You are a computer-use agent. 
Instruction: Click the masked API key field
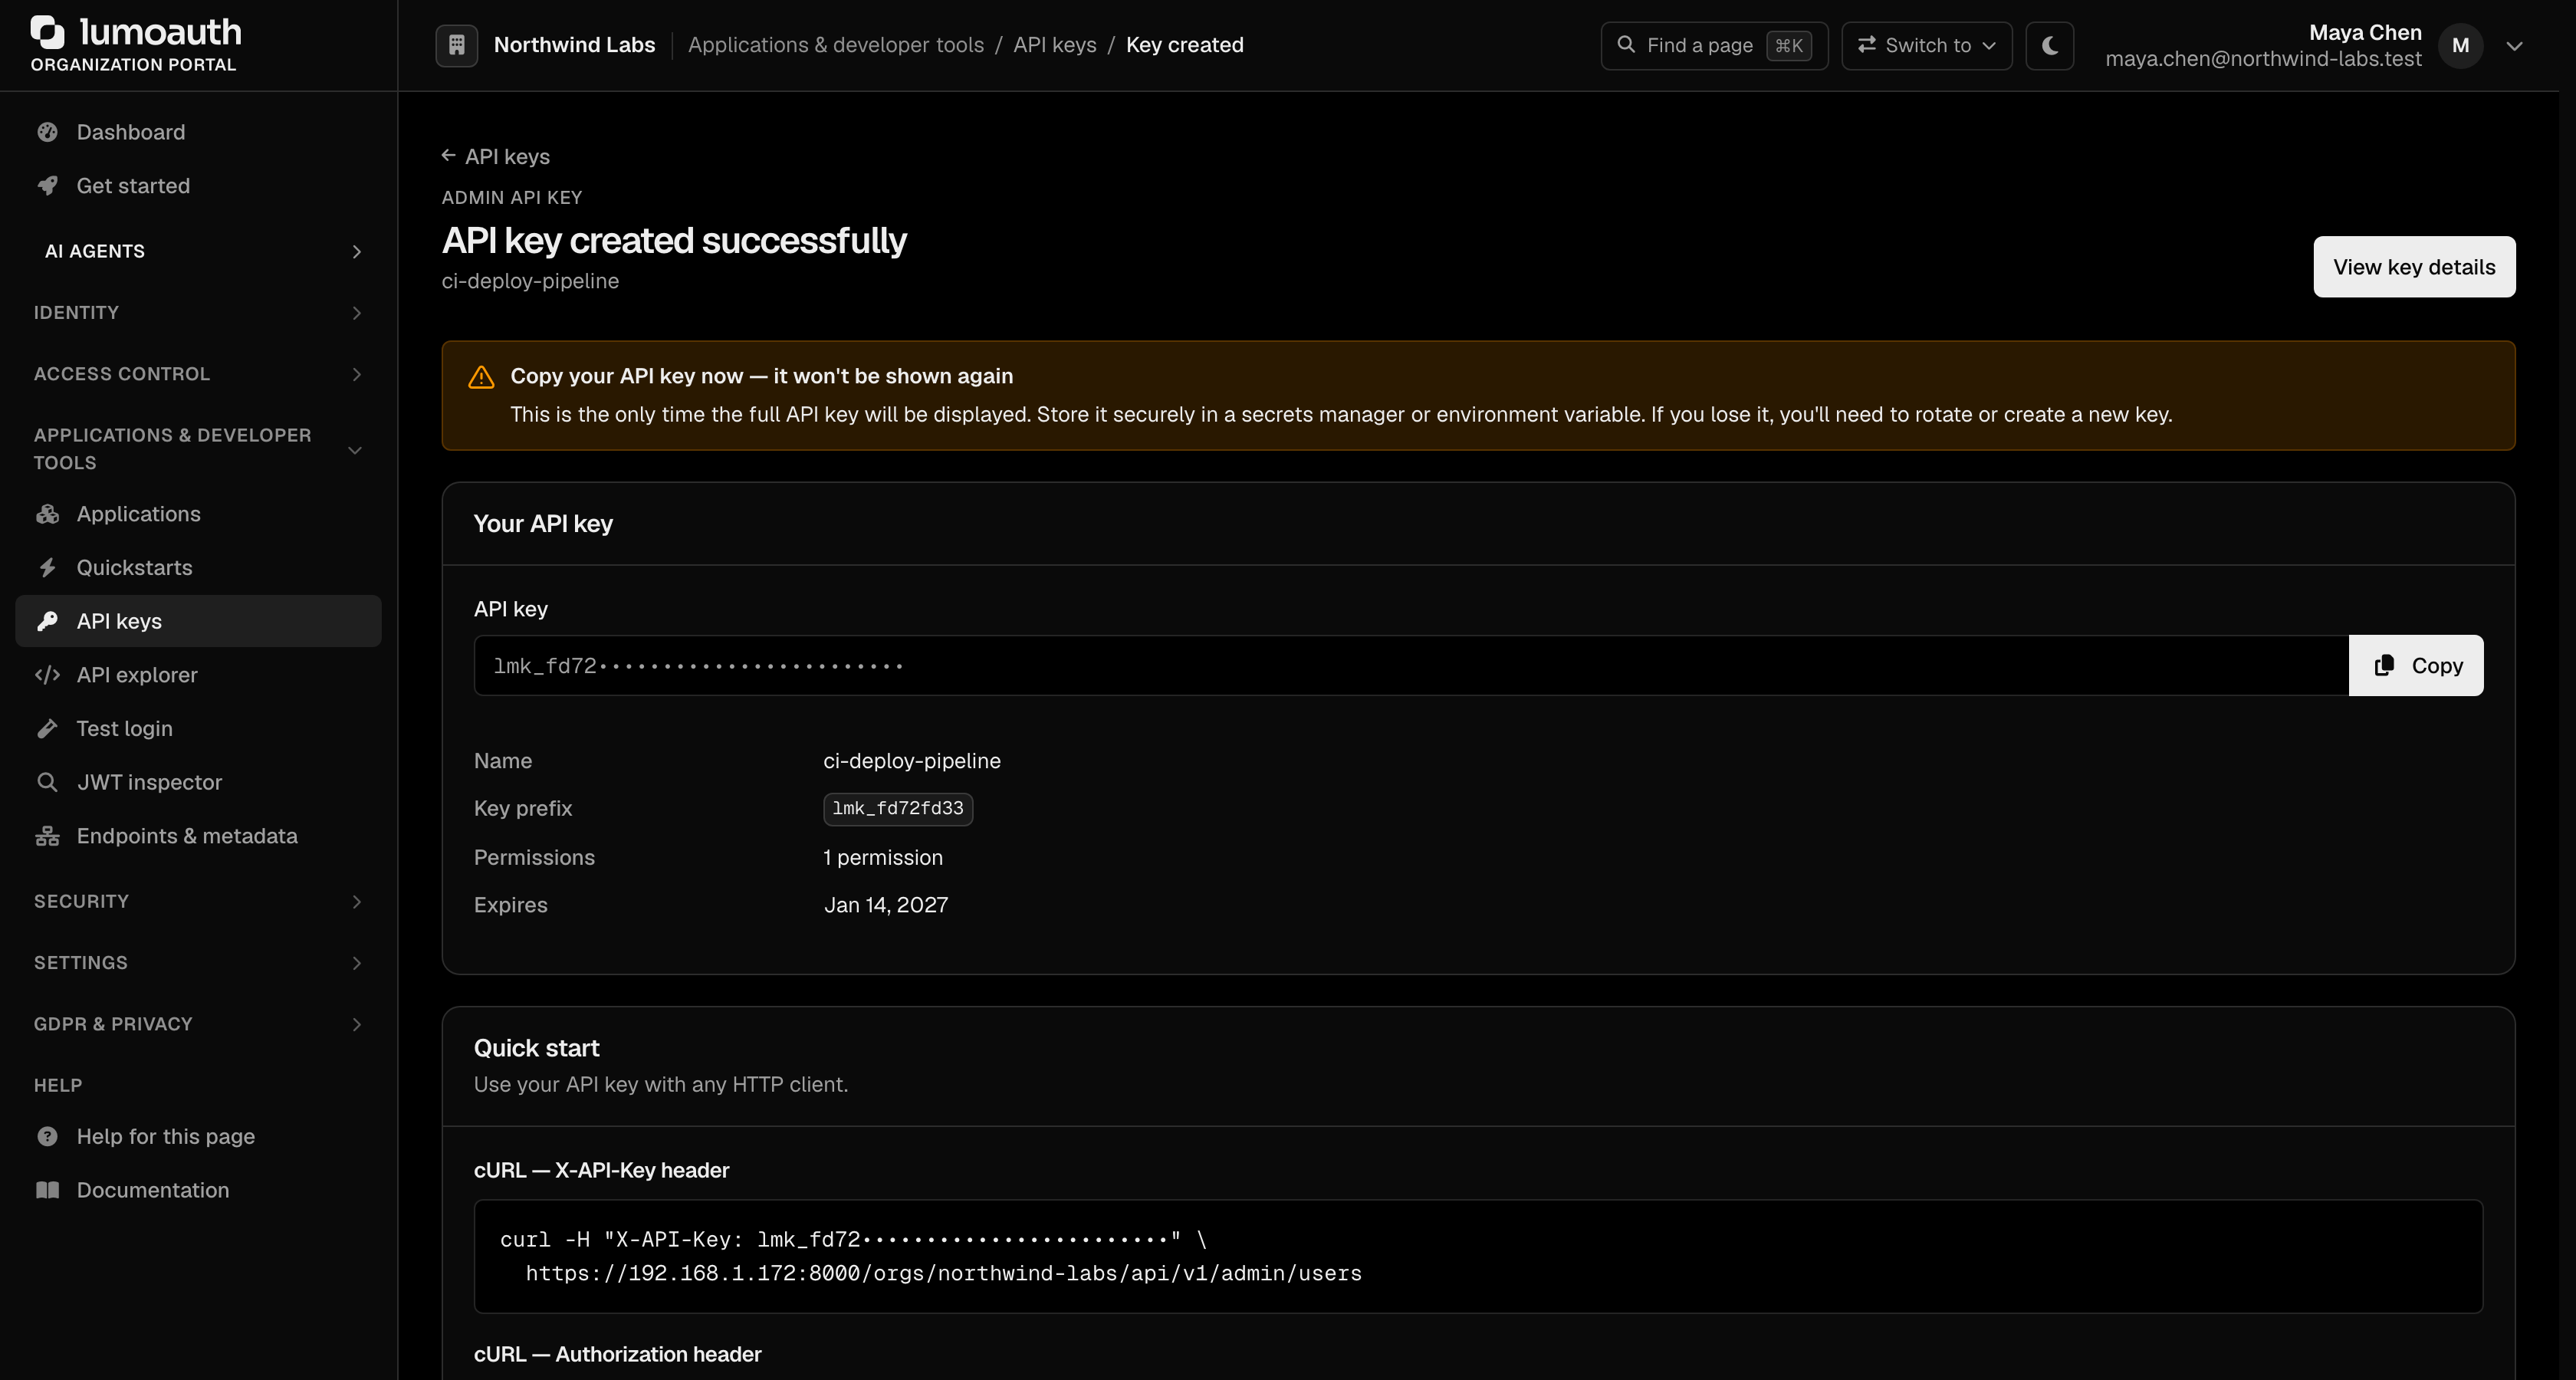[x=1411, y=665]
